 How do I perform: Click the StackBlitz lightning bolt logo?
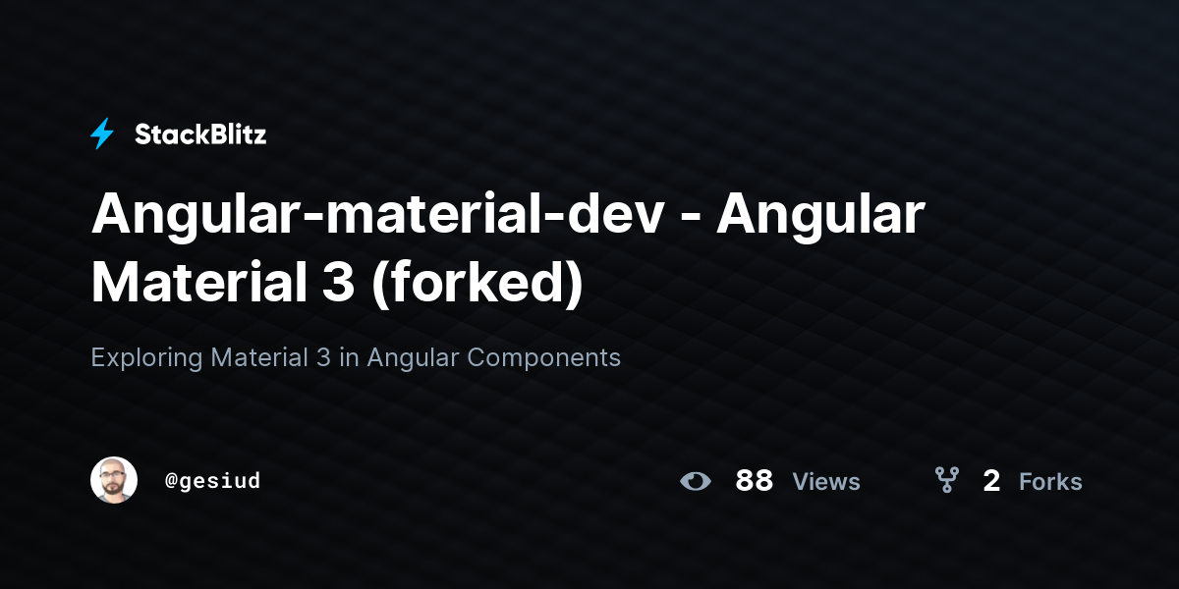[x=102, y=134]
